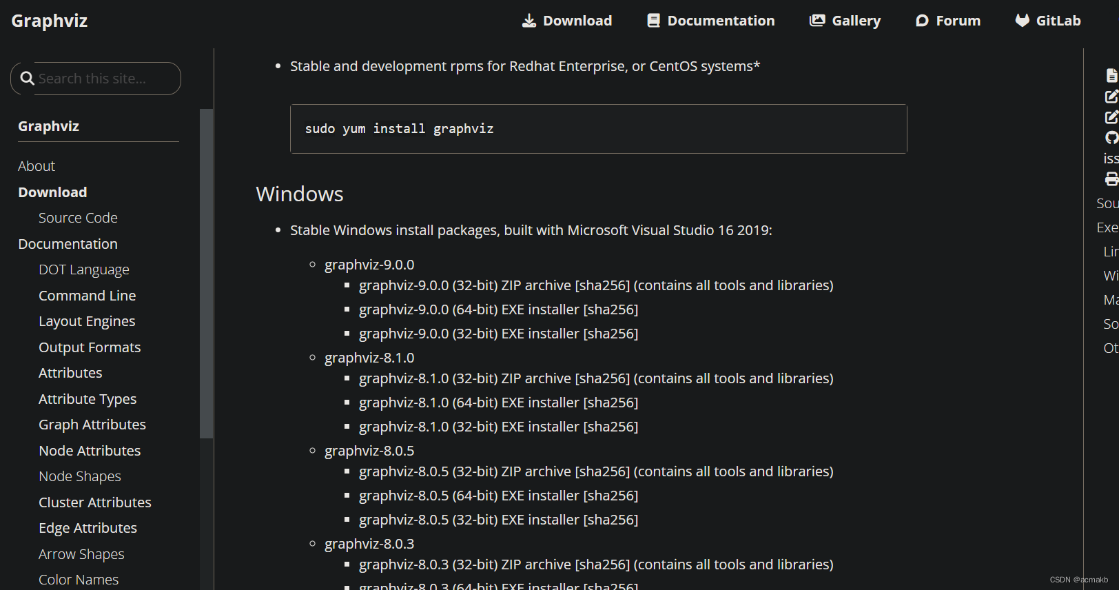This screenshot has width=1119, height=590.
Task: Click the GitLab fox logo icon
Action: click(1023, 21)
